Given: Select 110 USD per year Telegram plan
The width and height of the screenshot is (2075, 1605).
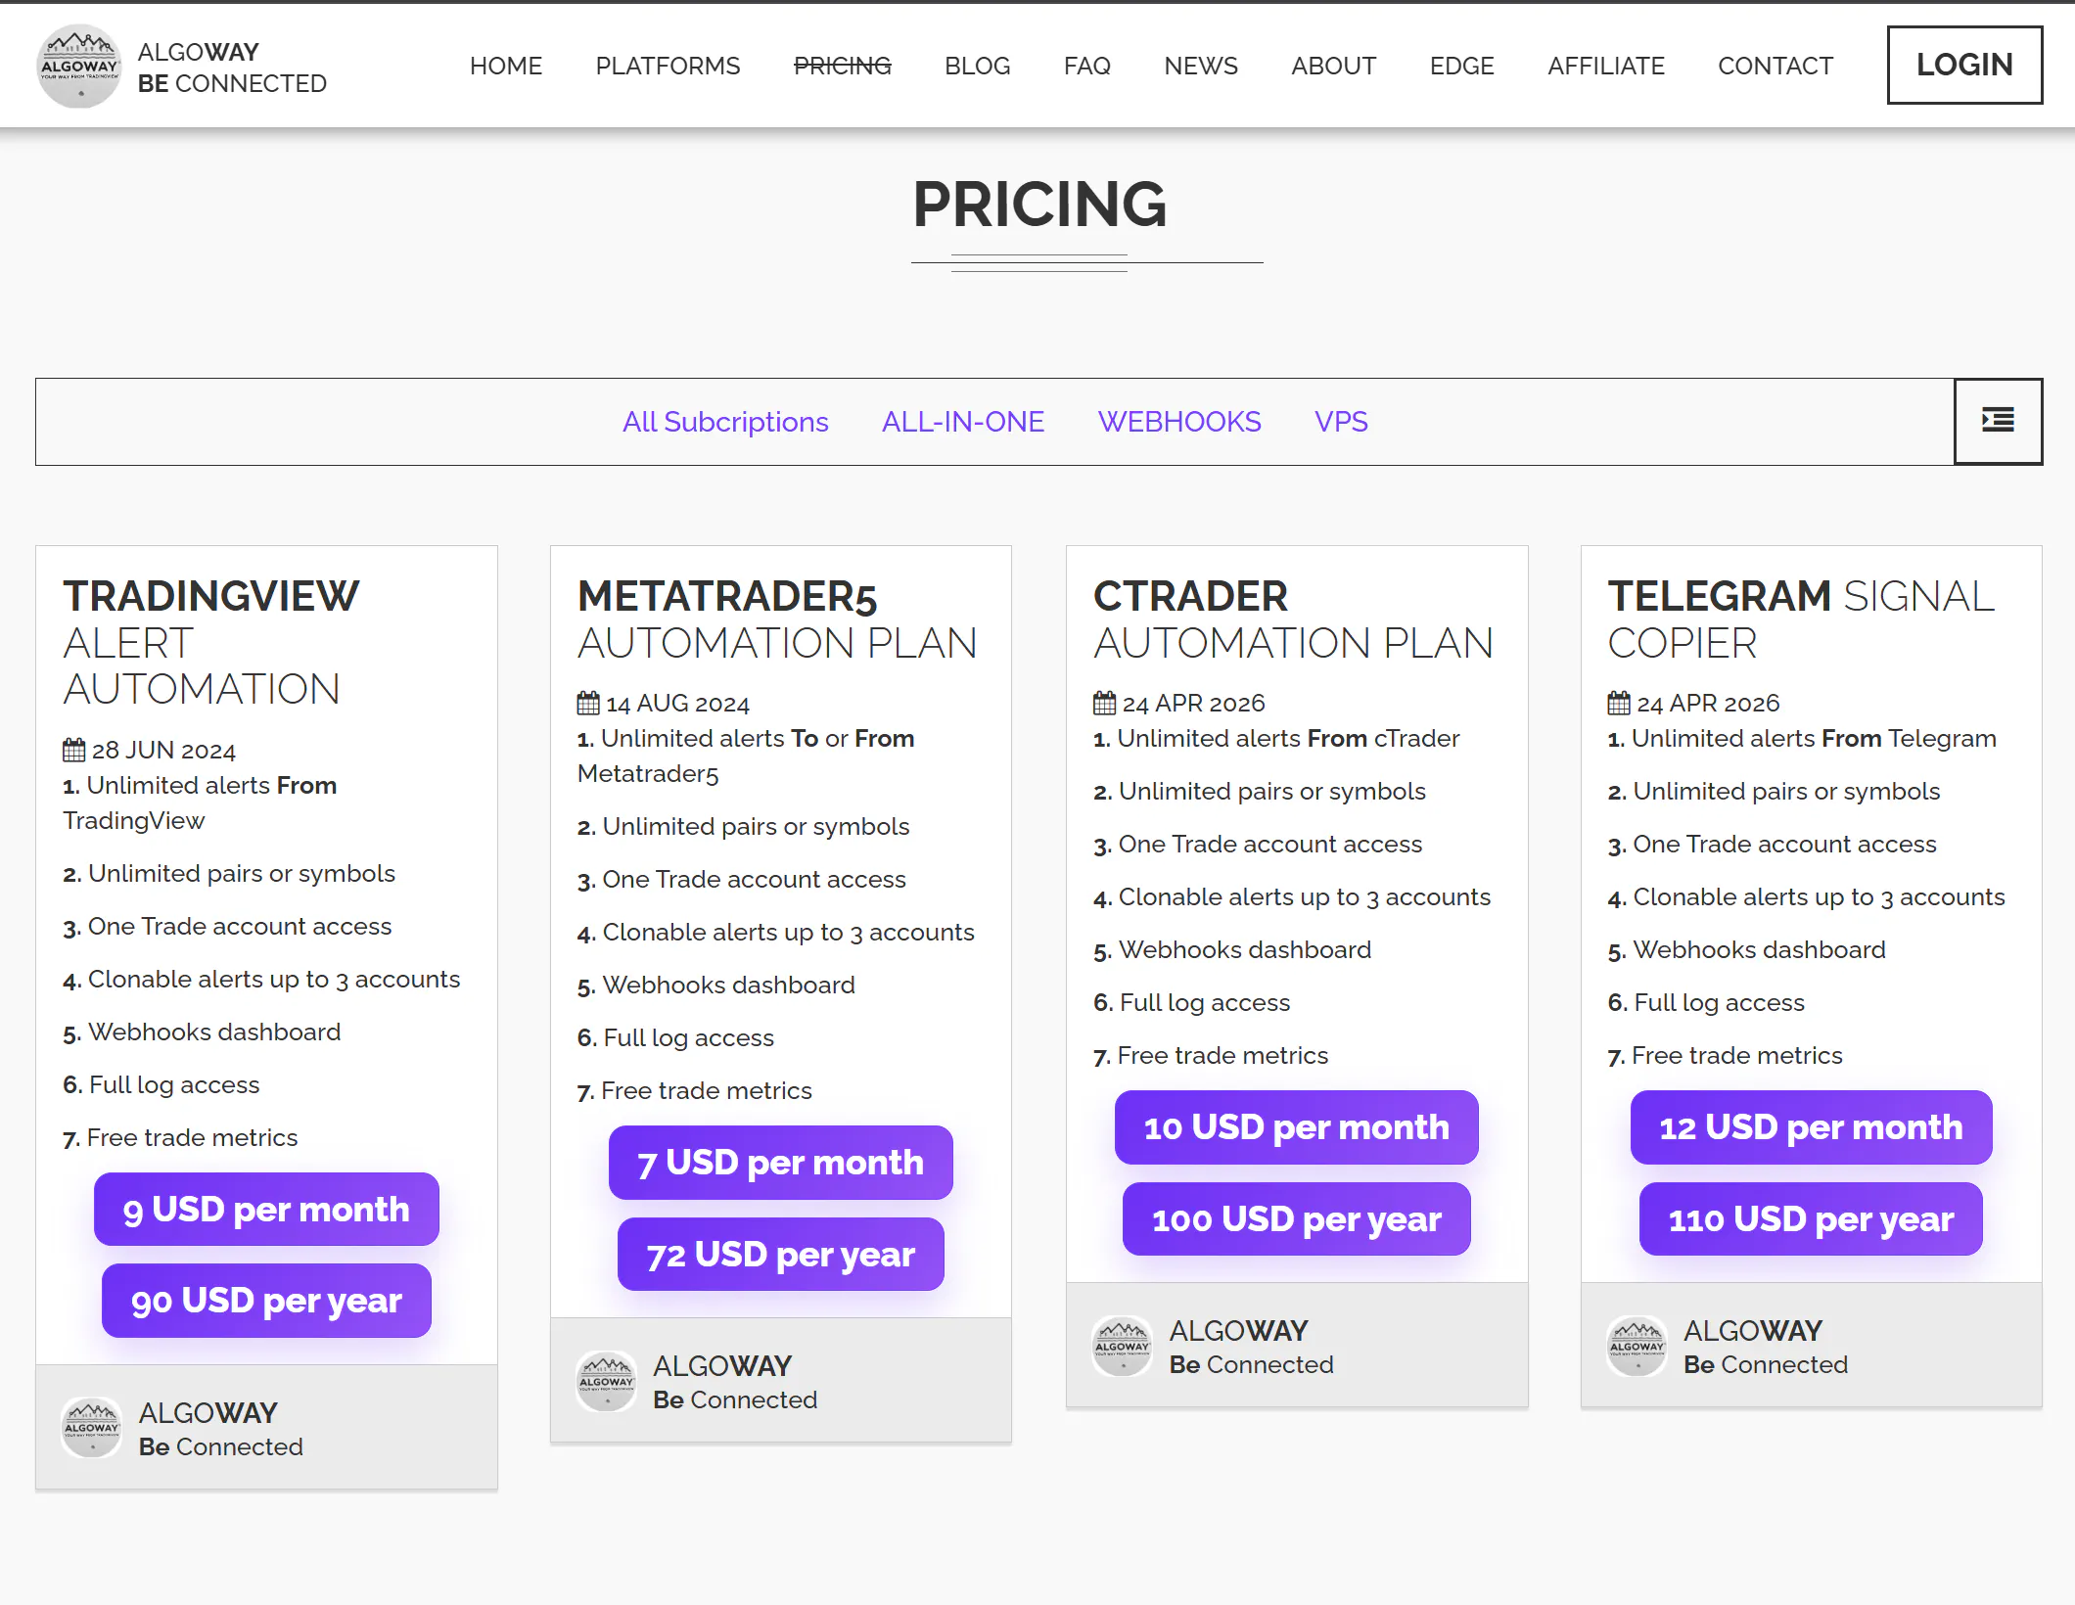Looking at the screenshot, I should (1812, 1218).
